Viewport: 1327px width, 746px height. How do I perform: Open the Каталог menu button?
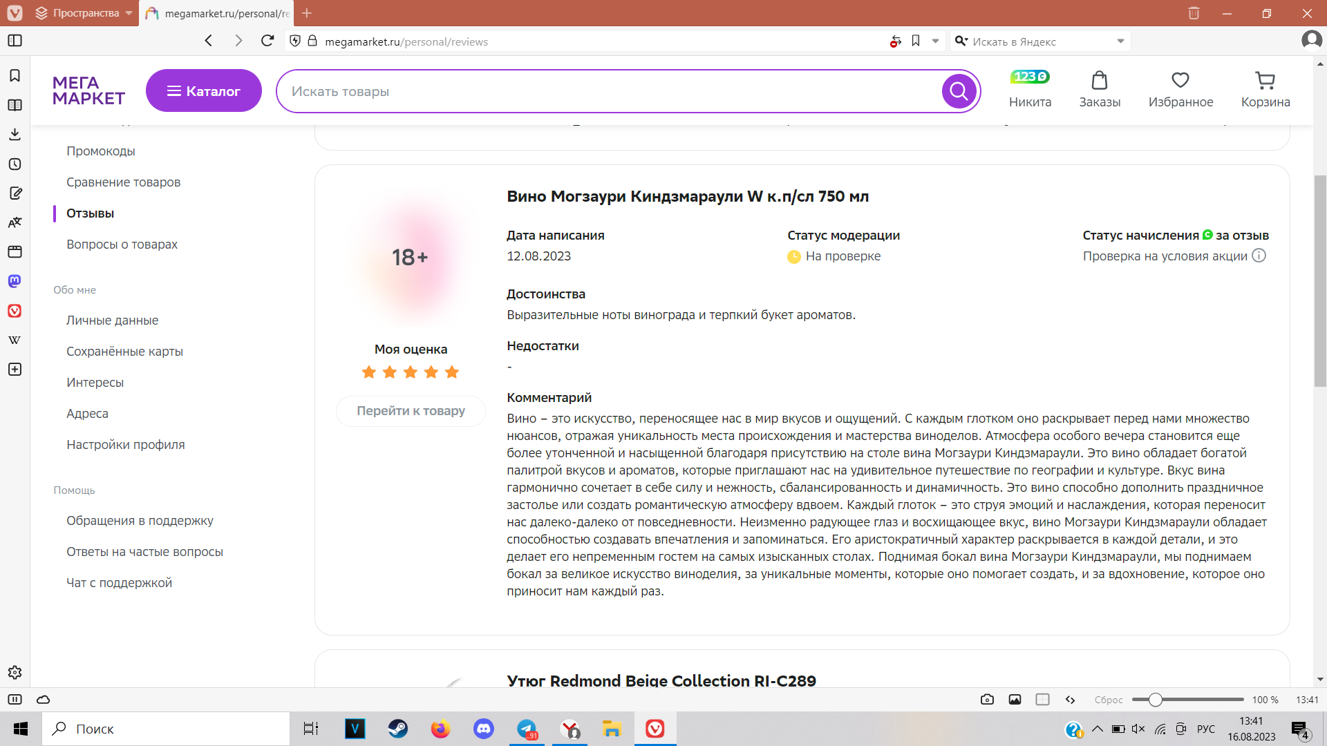tap(204, 90)
